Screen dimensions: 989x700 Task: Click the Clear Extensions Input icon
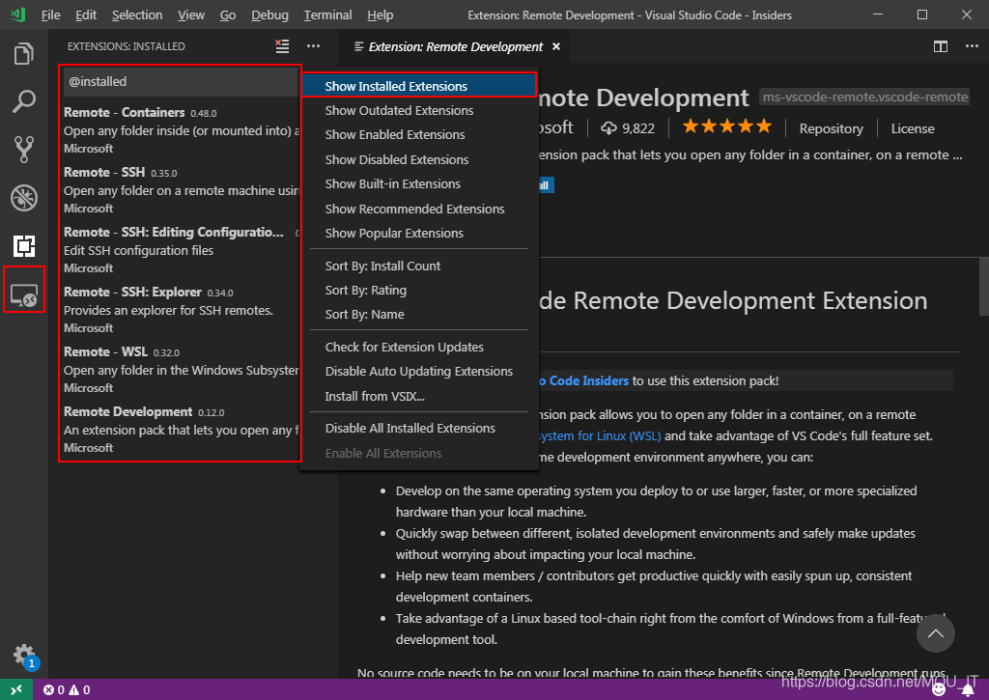tap(282, 46)
